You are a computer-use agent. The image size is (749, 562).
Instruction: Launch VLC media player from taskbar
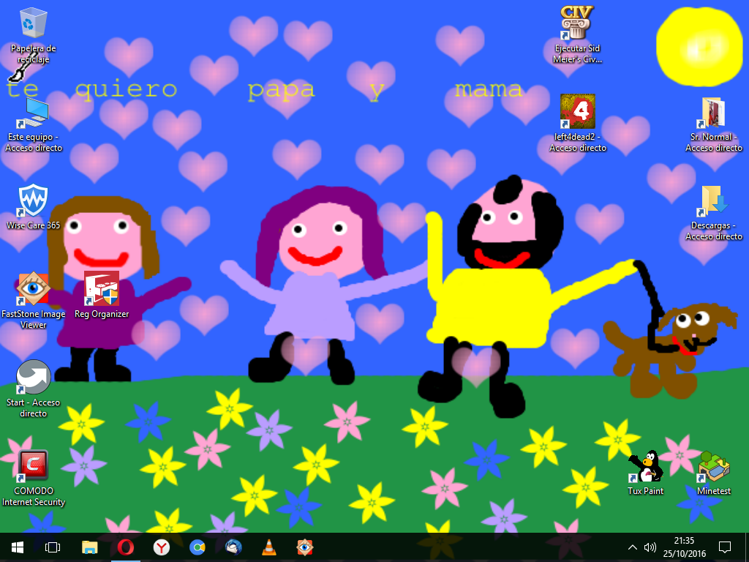pos(269,547)
